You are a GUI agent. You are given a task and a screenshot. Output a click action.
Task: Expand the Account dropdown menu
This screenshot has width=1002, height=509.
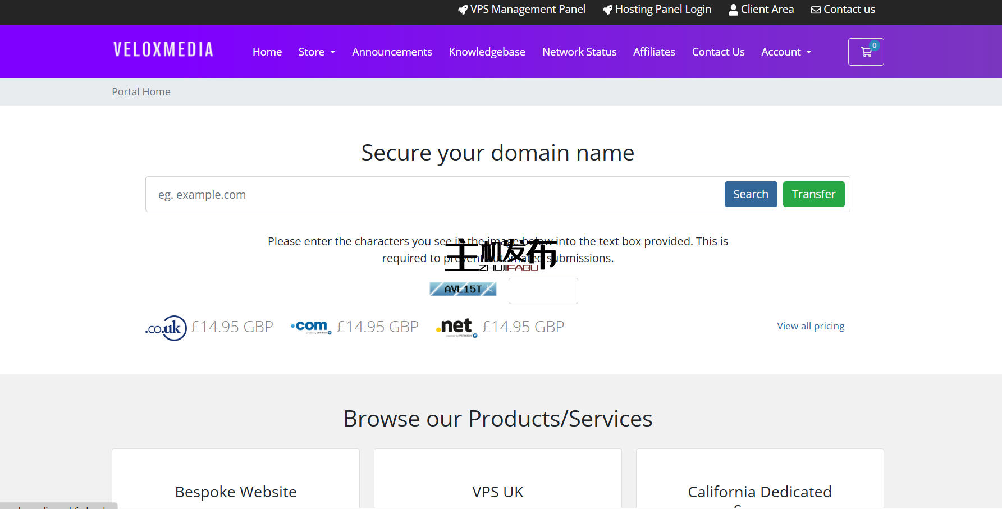[x=786, y=52]
